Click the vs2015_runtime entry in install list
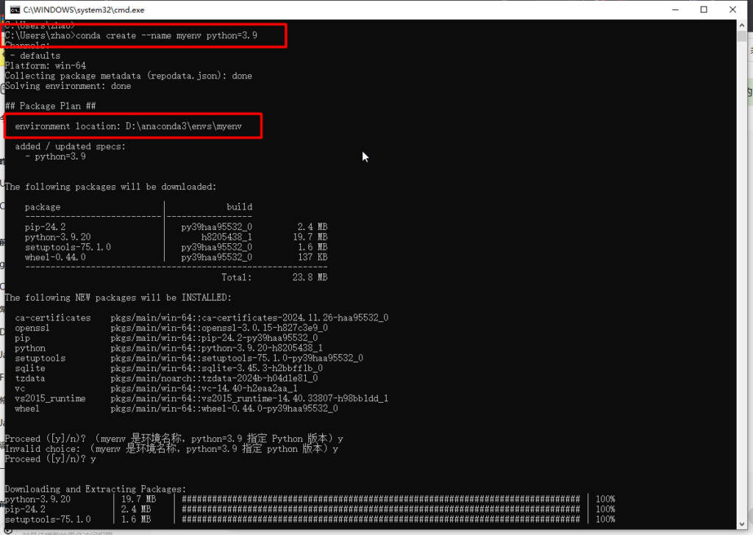Viewport: 753px width, 535px height. 50,398
